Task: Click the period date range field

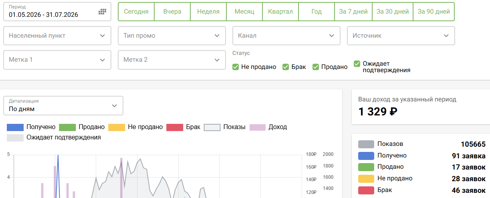Action: click(57, 12)
